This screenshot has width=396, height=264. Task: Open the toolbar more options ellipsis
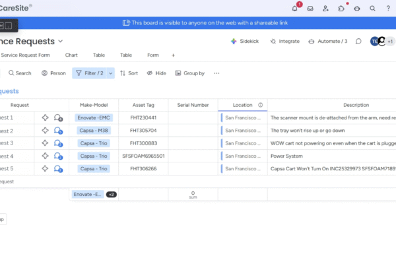click(216, 73)
